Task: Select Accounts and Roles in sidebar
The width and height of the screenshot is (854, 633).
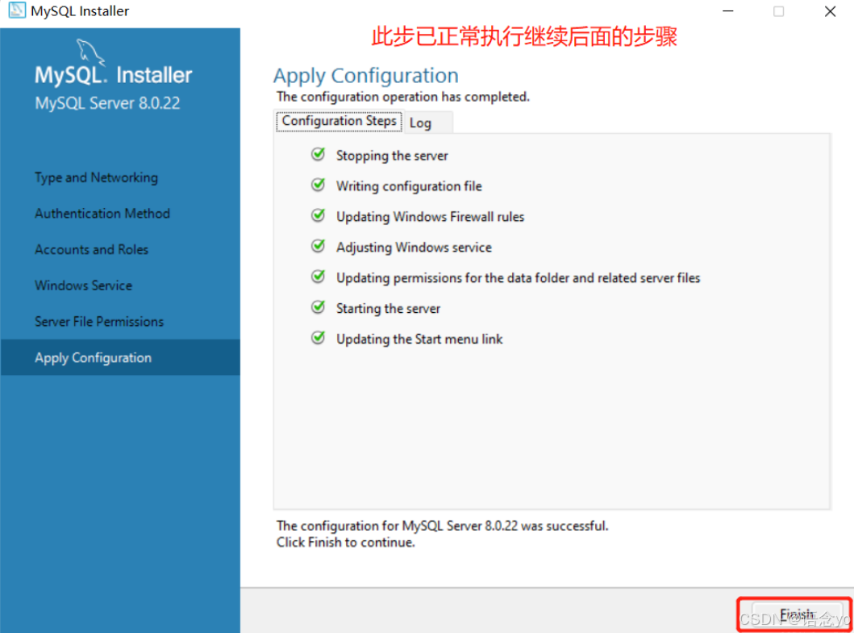Action: coord(91,249)
